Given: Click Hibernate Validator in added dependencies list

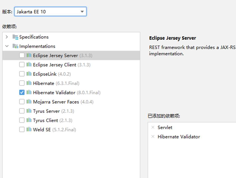Looking at the screenshot, I should click(x=179, y=137).
